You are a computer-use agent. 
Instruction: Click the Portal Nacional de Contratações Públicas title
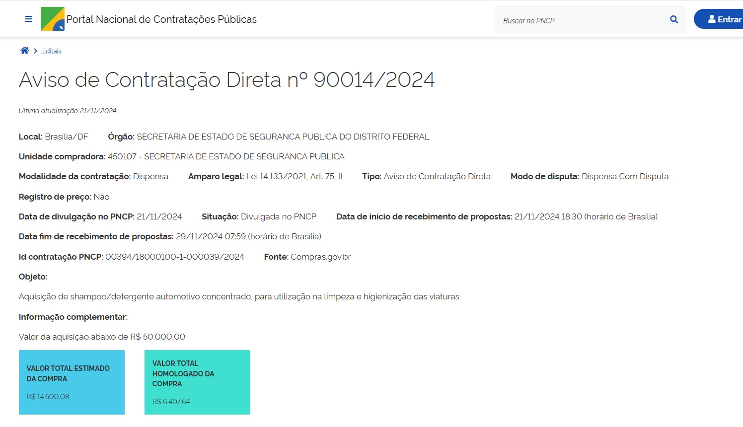click(x=161, y=19)
